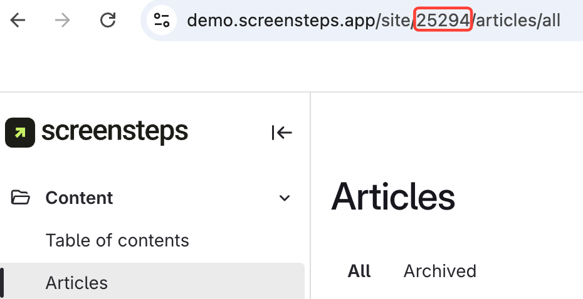Screen dimensions: 583x299
Task: Click the demo.screensteps.app domain in address bar
Action: (281, 21)
